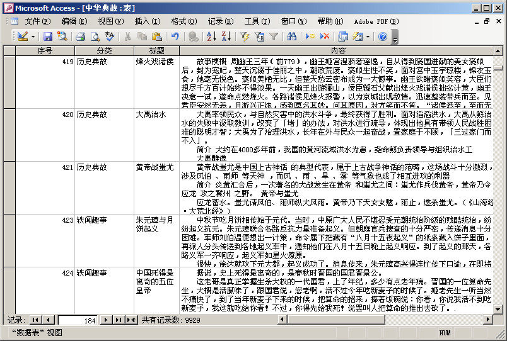The image size is (507, 341).
Task: Select row selector for record 420
Action: point(9,135)
